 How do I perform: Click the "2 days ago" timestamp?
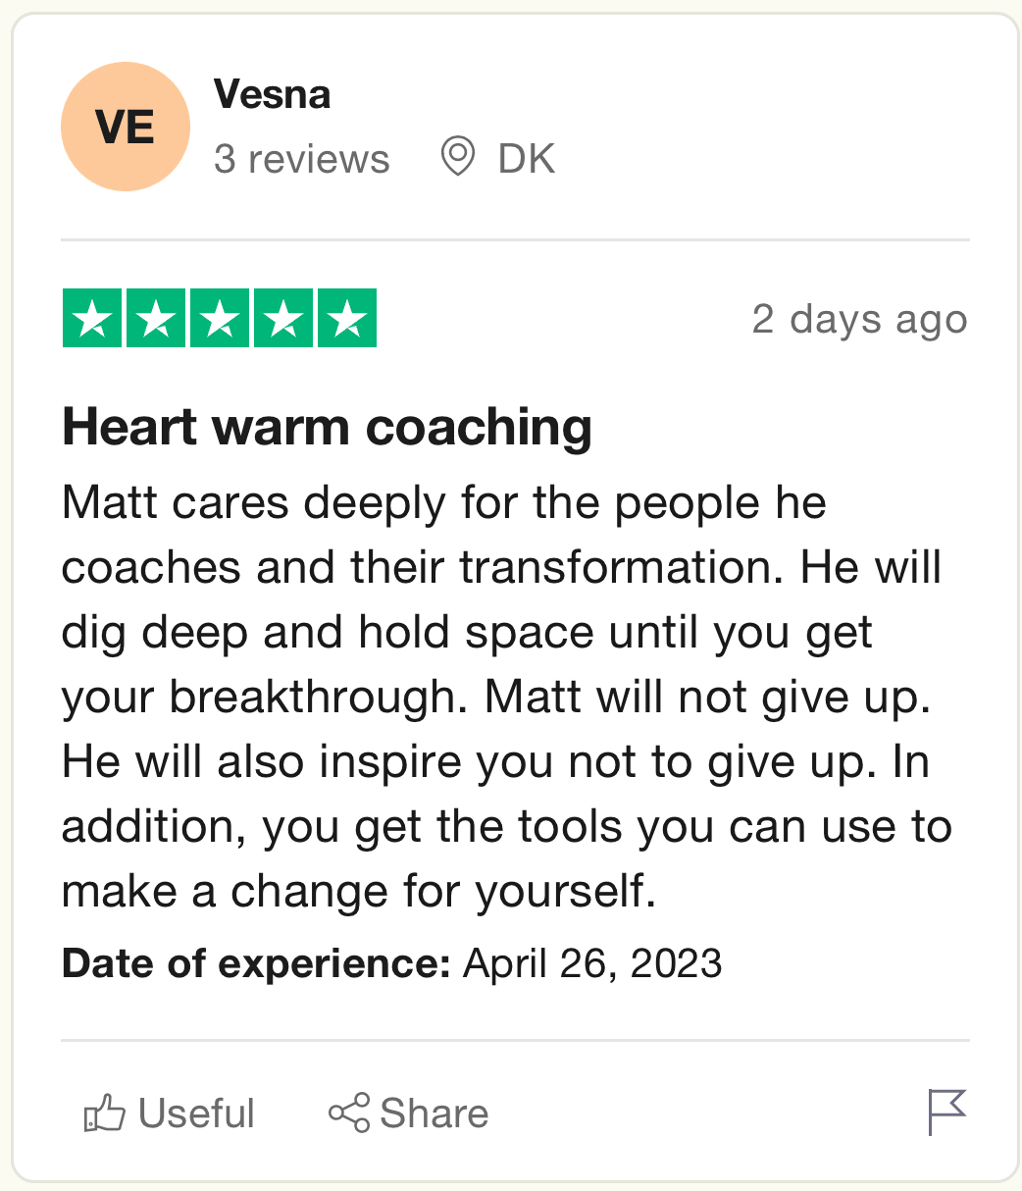(x=860, y=319)
